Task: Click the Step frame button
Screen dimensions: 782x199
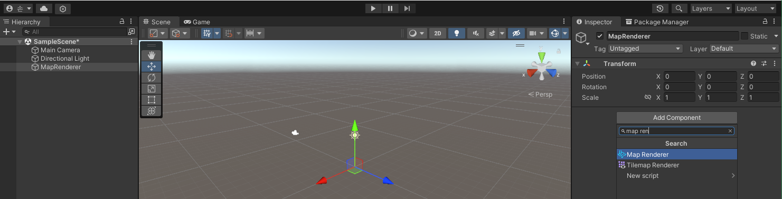Action: point(407,8)
